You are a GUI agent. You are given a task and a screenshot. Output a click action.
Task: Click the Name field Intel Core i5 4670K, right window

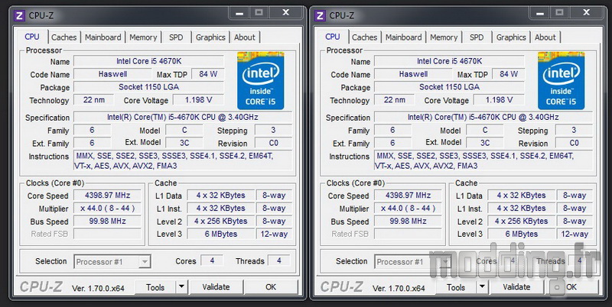pos(449,61)
